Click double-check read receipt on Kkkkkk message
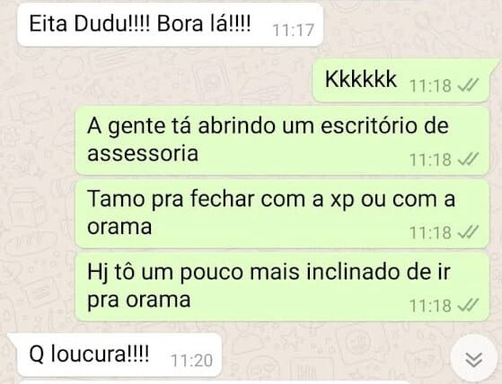 (x=468, y=85)
